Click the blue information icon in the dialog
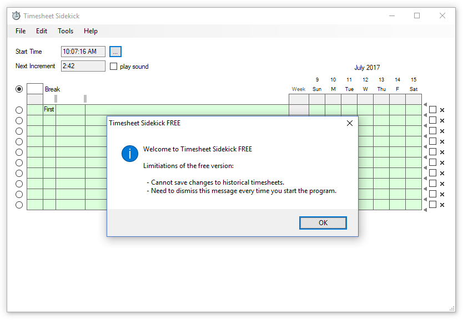Image resolution: width=463 pixels, height=320 pixels. pos(130,154)
